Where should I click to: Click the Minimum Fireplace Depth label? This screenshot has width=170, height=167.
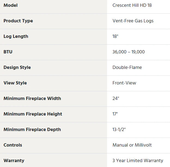point(32,129)
